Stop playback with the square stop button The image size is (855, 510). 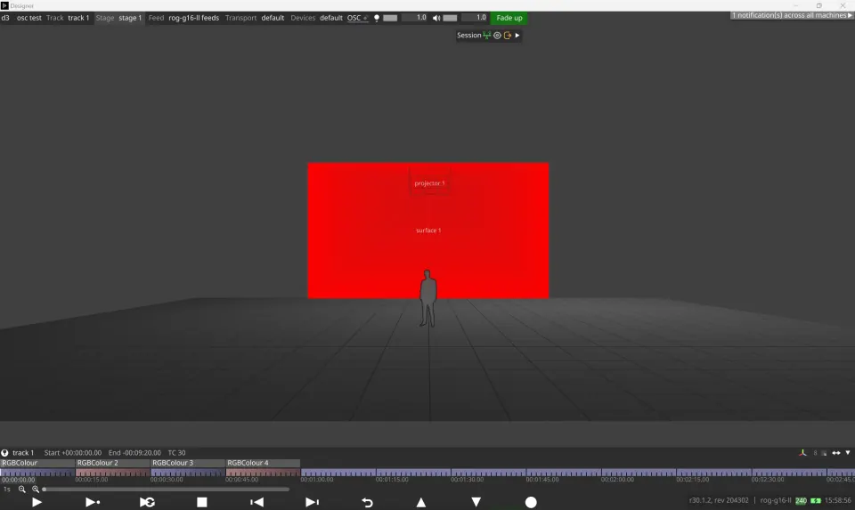coord(202,502)
